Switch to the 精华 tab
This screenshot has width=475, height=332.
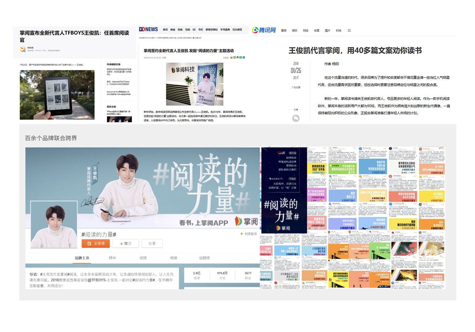click(112, 258)
